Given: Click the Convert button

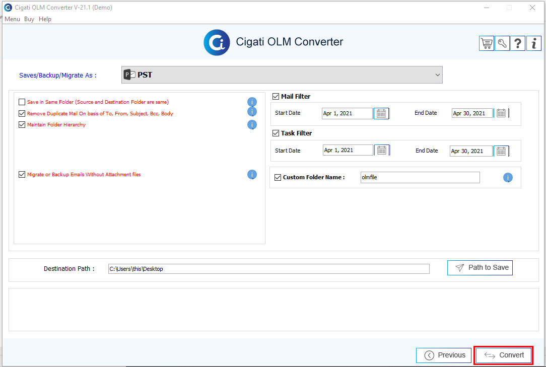Looking at the screenshot, I should pos(504,355).
